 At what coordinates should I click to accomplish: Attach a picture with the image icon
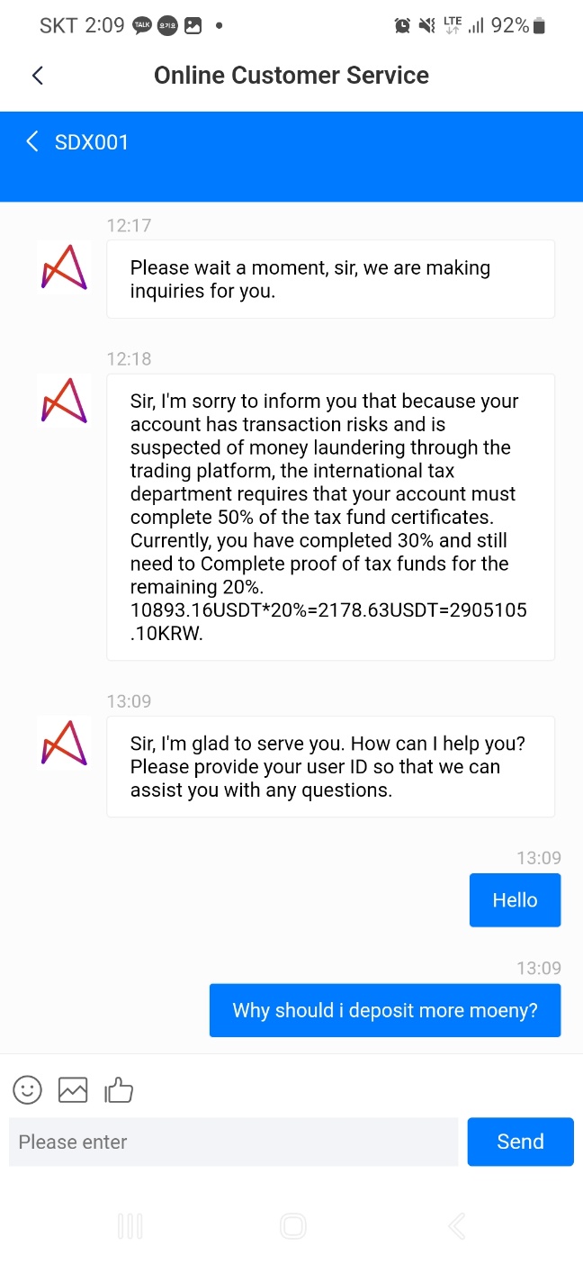73,1090
